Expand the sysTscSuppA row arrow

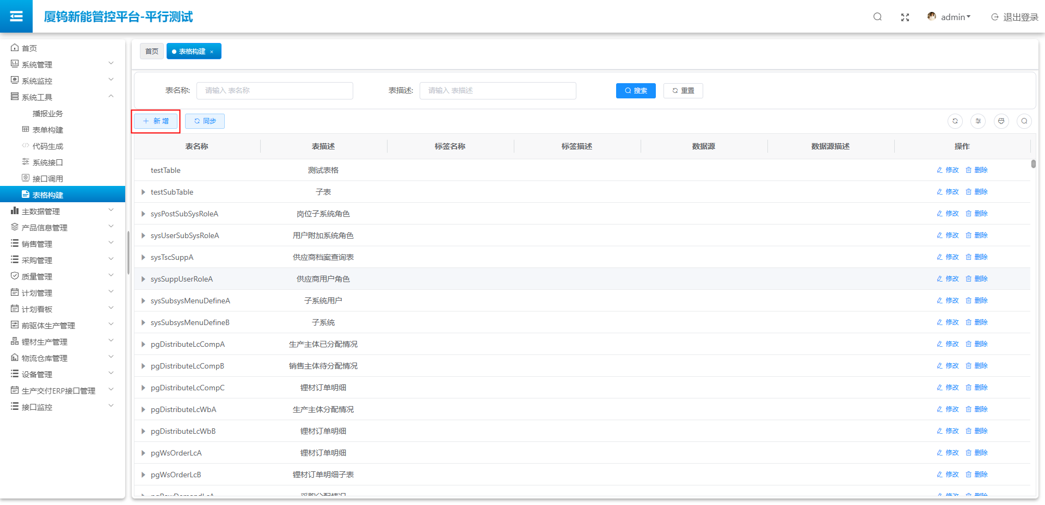point(143,257)
